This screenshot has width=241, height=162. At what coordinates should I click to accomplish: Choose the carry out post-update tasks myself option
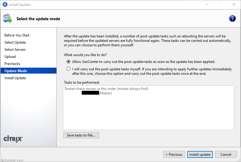69,69
